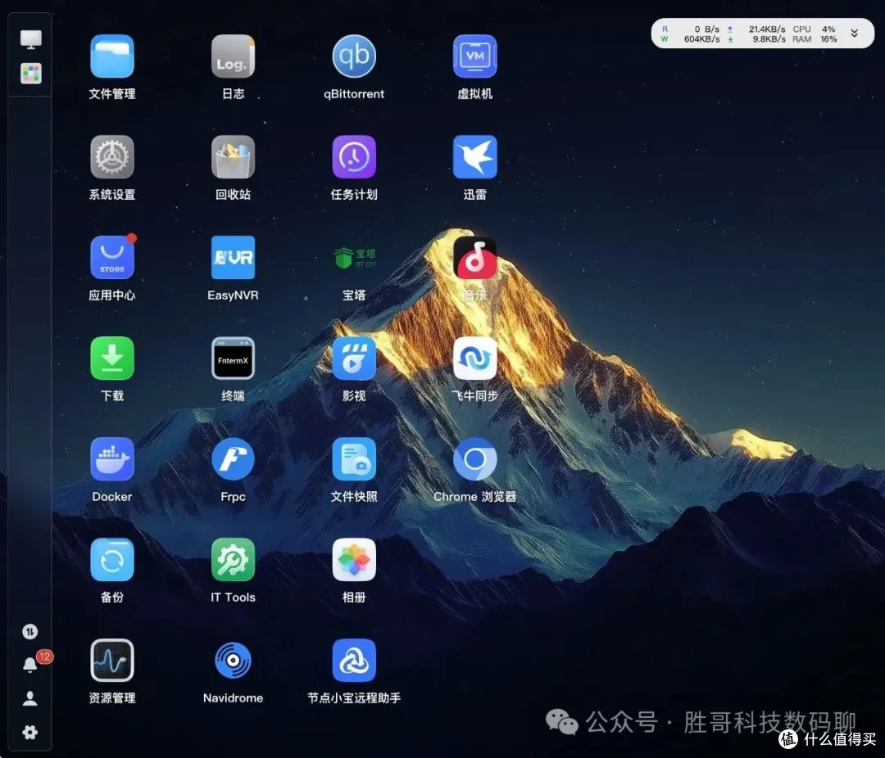The height and width of the screenshot is (758, 885).
Task: Open 资源管理 resource monitor
Action: tap(111, 661)
